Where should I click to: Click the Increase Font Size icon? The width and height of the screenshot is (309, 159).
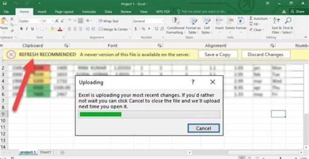57,21
